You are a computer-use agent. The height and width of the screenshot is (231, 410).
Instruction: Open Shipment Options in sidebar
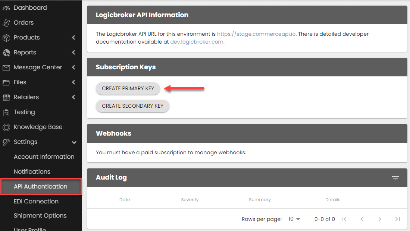tap(40, 216)
